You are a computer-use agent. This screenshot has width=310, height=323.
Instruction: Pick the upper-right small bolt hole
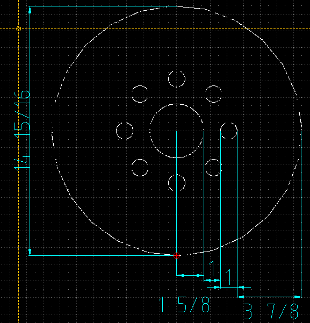click(x=214, y=94)
